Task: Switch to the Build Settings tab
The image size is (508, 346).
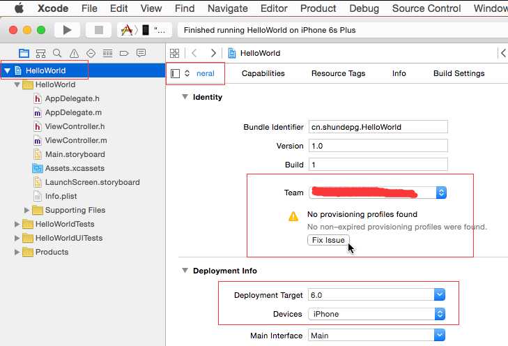Action: (459, 74)
